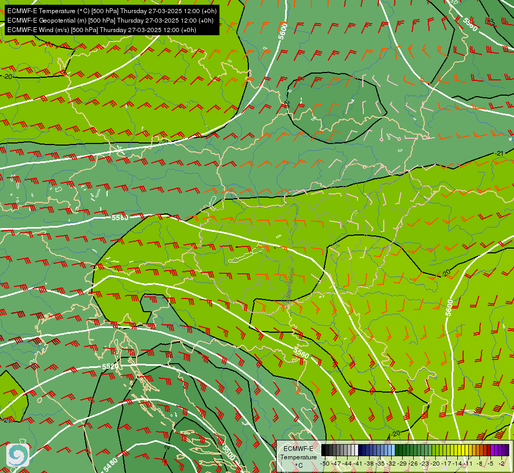Pick the black swatch above -50 in legend
Screen dimensions: 514x473
pos(323,450)
